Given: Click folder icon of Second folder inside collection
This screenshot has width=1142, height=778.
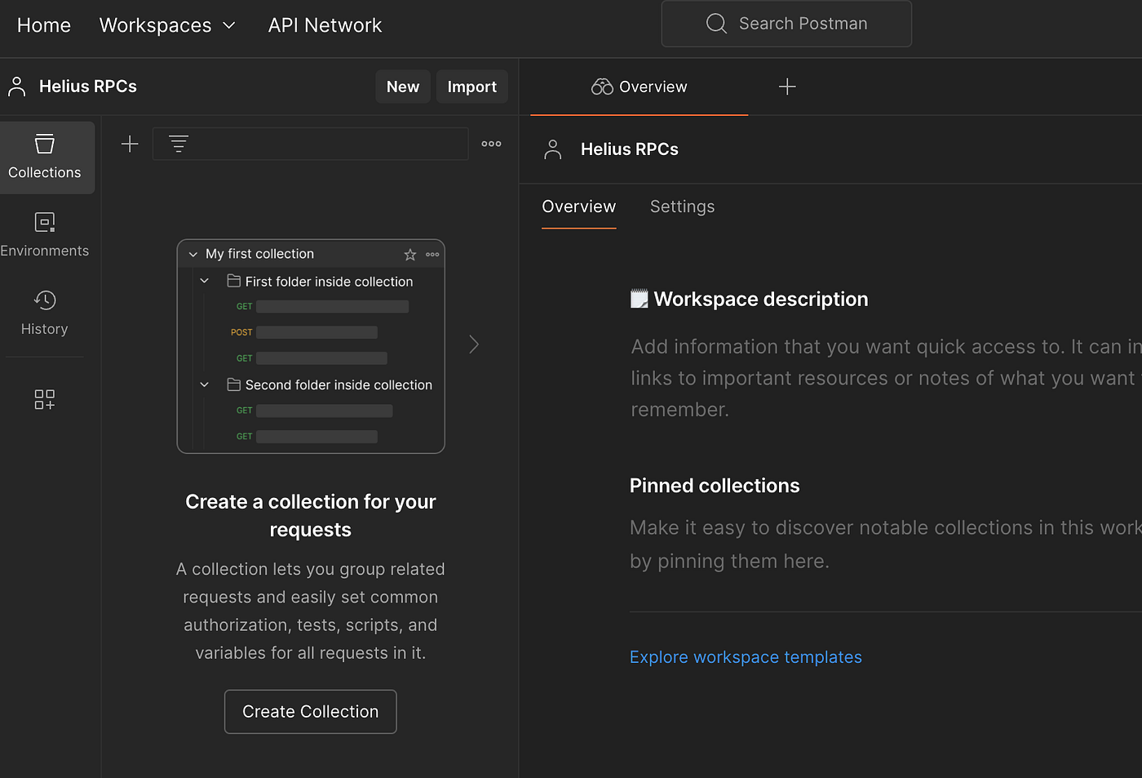Looking at the screenshot, I should click(x=233, y=385).
